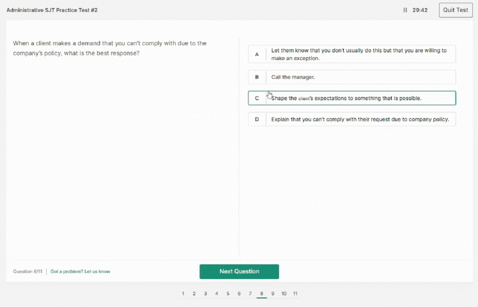The height and width of the screenshot is (307, 478).
Task: Skip ahead to question 9
Action: (273, 294)
